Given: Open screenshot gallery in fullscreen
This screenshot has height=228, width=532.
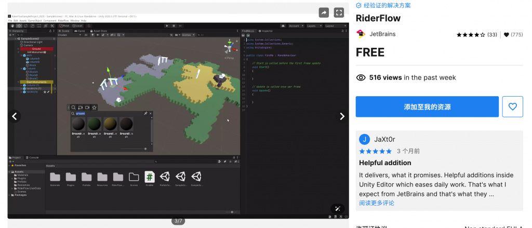Looking at the screenshot, I should point(339,12).
